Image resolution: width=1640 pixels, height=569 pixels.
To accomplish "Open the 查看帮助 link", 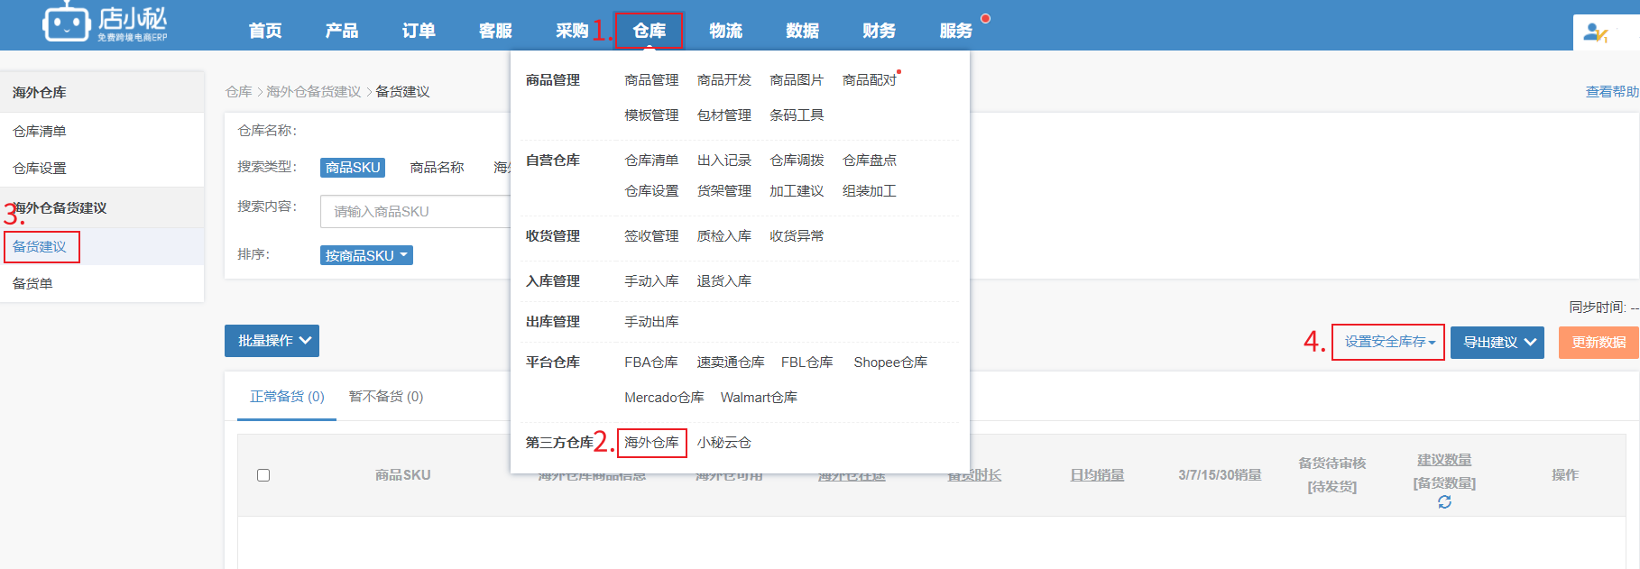I will pyautogui.click(x=1611, y=92).
